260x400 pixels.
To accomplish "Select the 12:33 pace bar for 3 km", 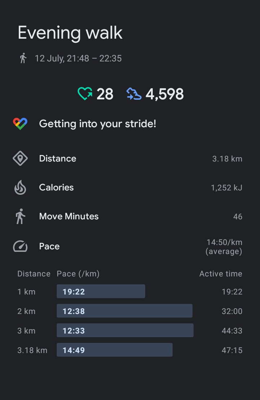I will (x=125, y=331).
